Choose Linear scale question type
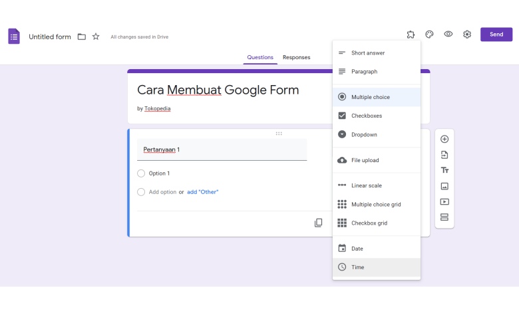 (x=377, y=185)
